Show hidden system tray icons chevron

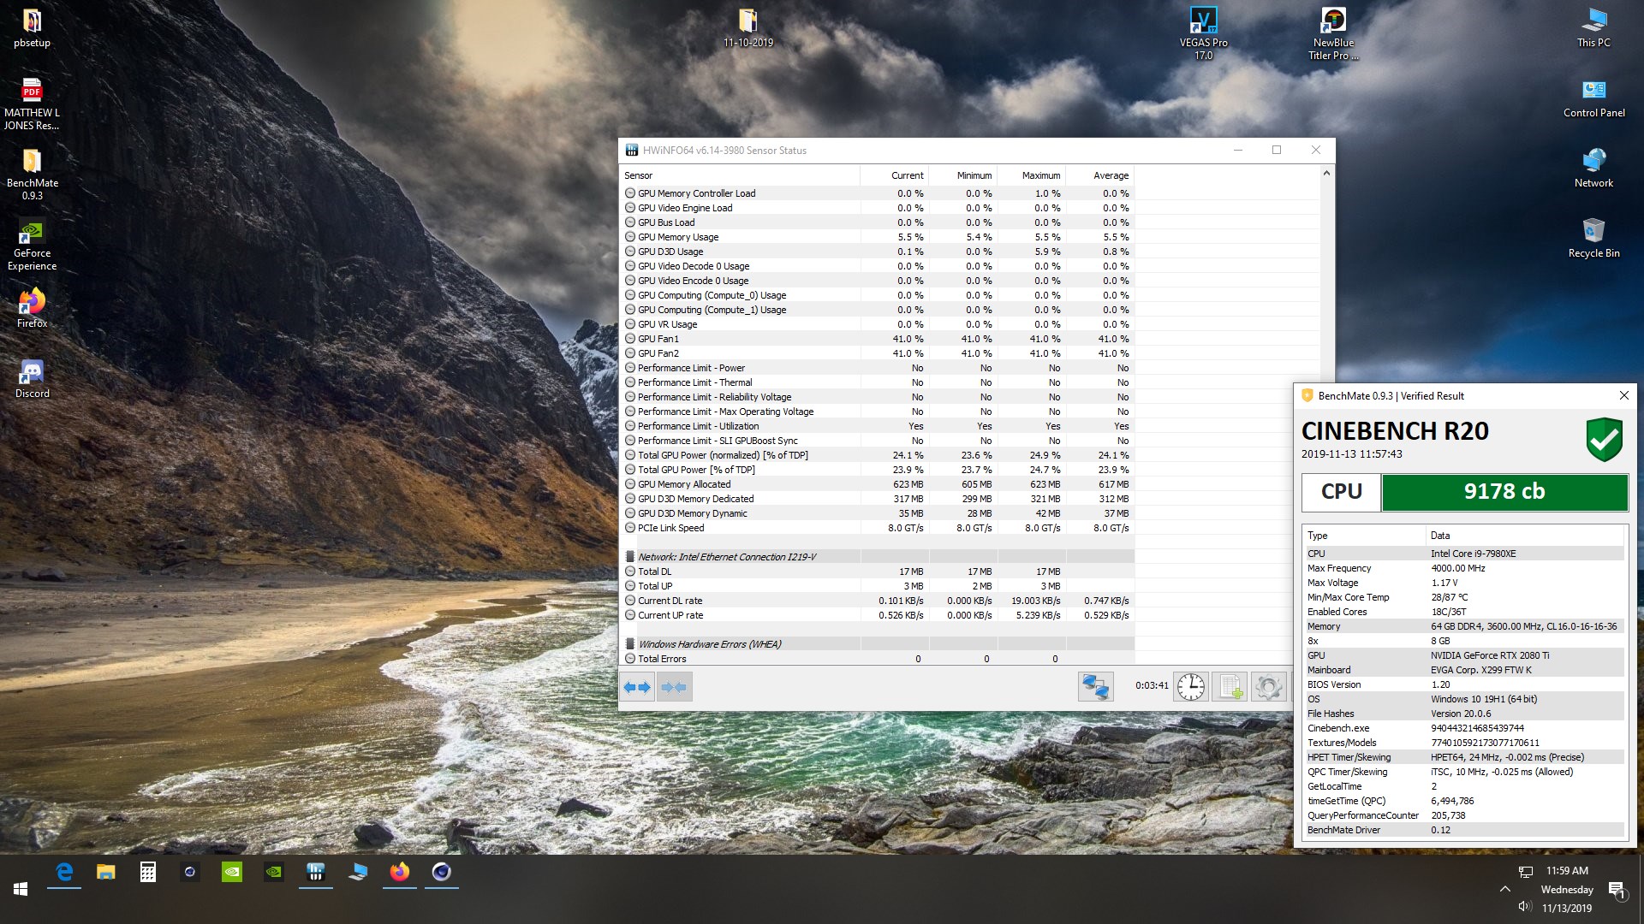pos(1504,889)
